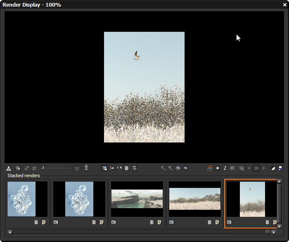Click the post-render contrast options icon
This screenshot has height=242, width=289.
tap(273, 168)
